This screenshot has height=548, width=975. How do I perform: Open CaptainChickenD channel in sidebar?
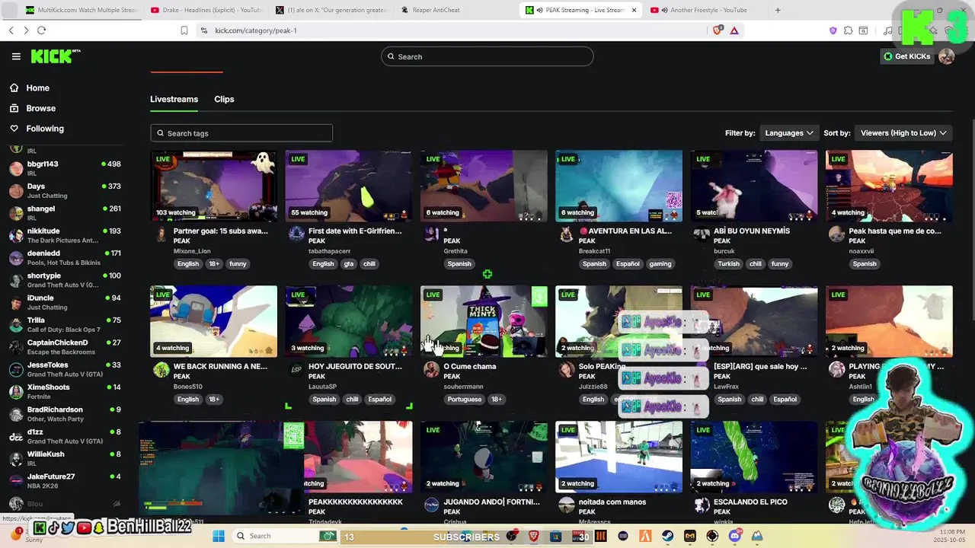[x=65, y=346]
